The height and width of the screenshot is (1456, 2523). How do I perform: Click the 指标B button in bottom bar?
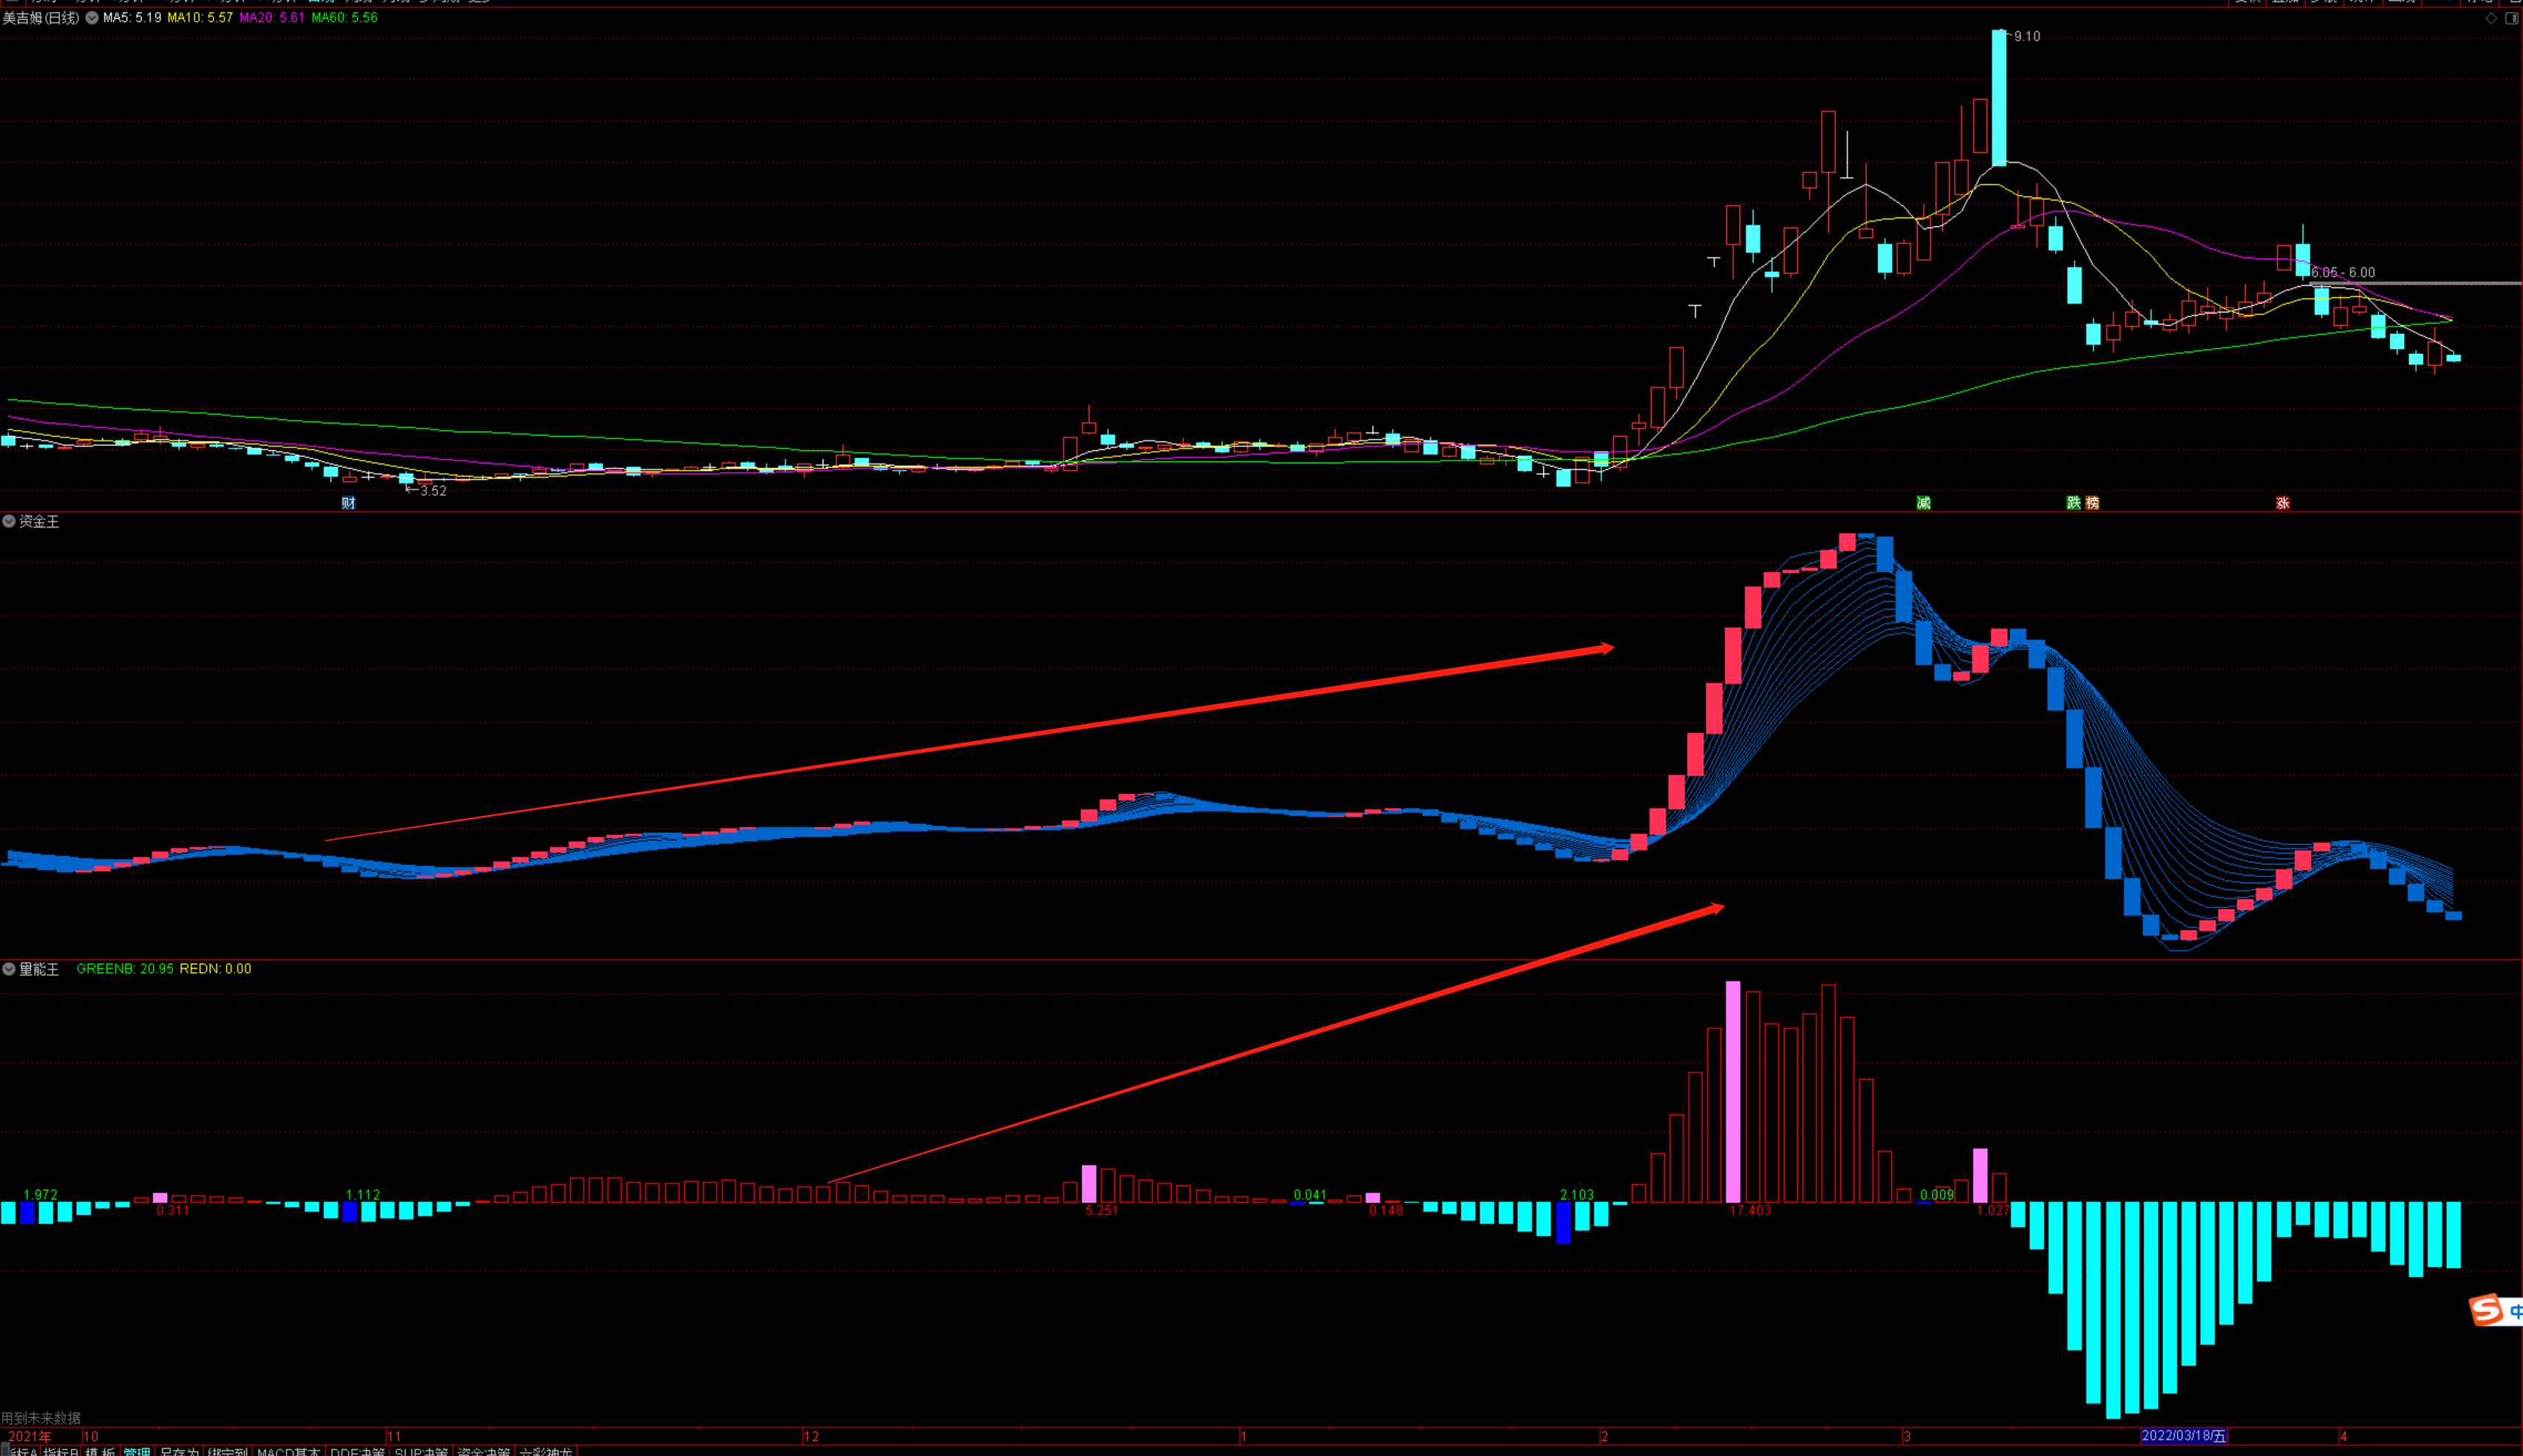pyautogui.click(x=61, y=1451)
